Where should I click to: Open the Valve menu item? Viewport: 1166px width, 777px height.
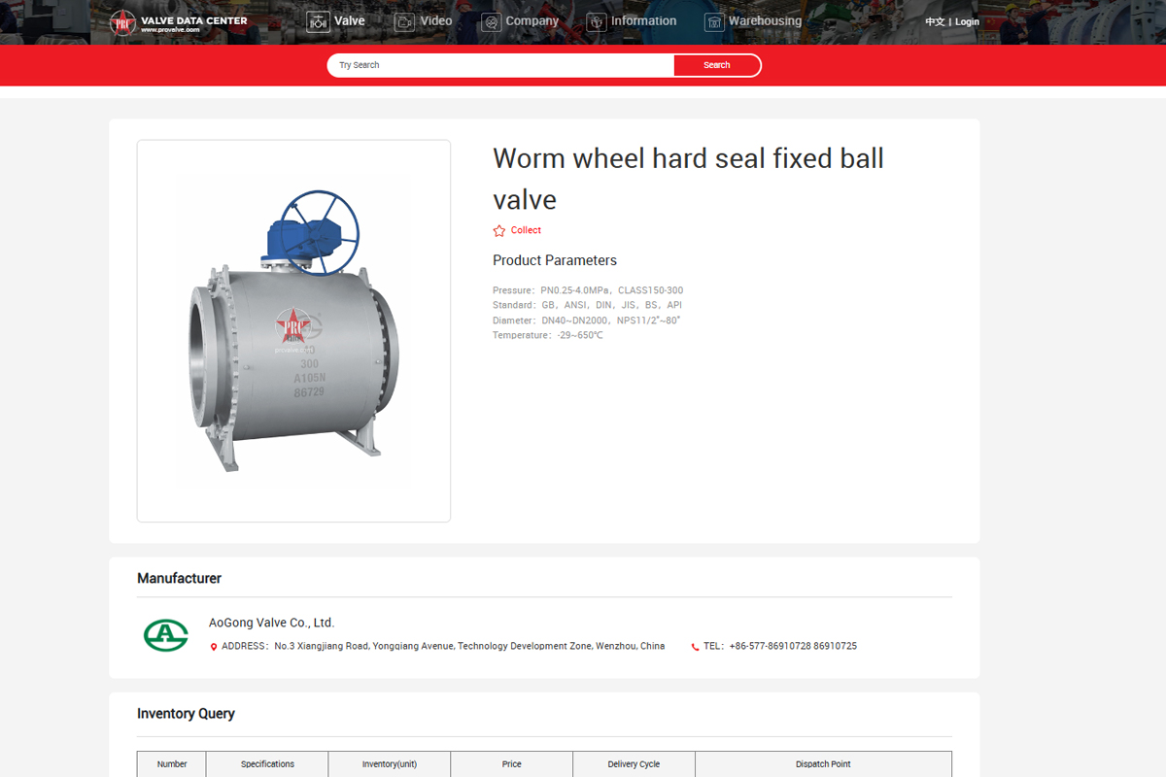coord(350,20)
